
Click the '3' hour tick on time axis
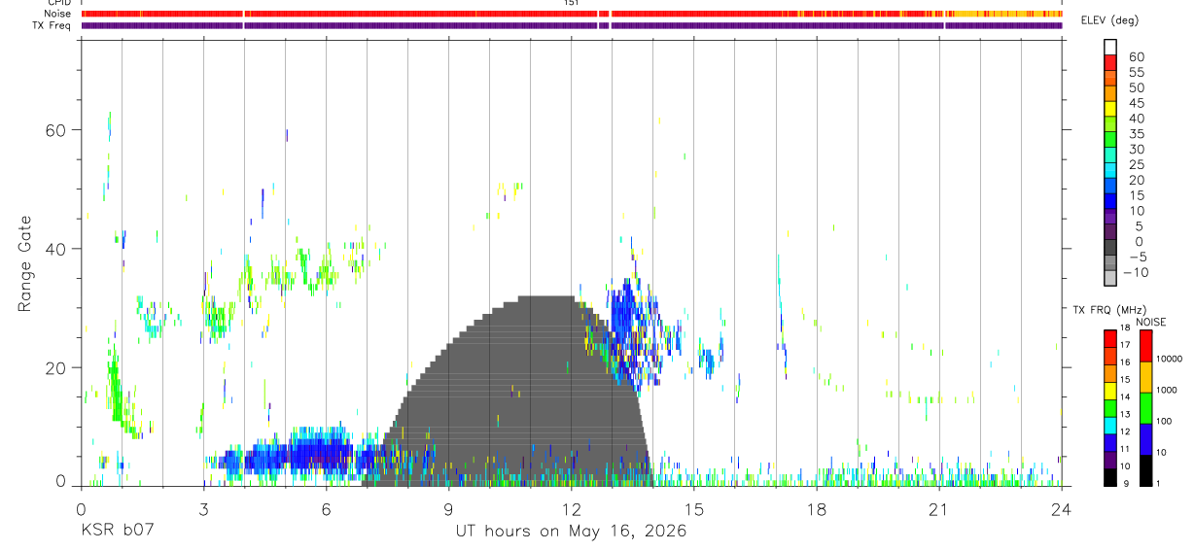point(203,508)
